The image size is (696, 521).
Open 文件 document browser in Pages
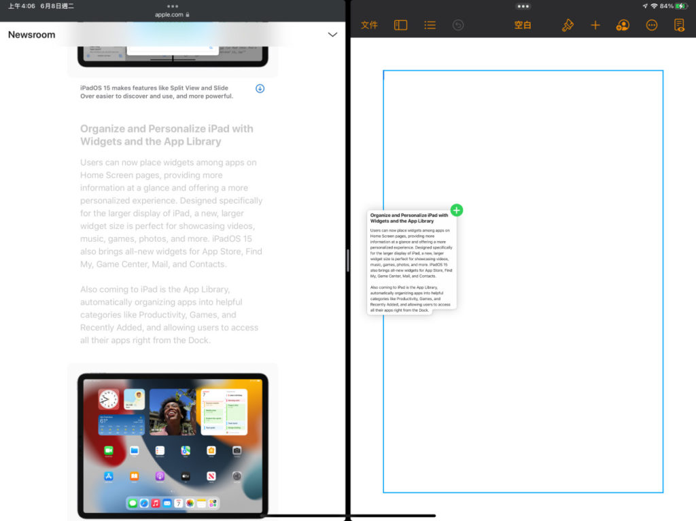pos(369,25)
